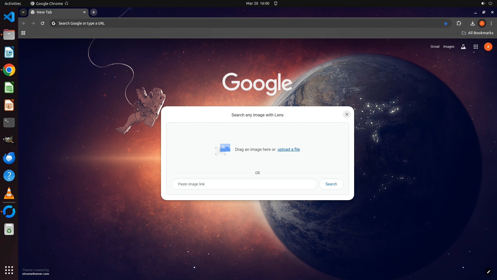Open the Extensions puzzle icon

pyautogui.click(x=459, y=23)
